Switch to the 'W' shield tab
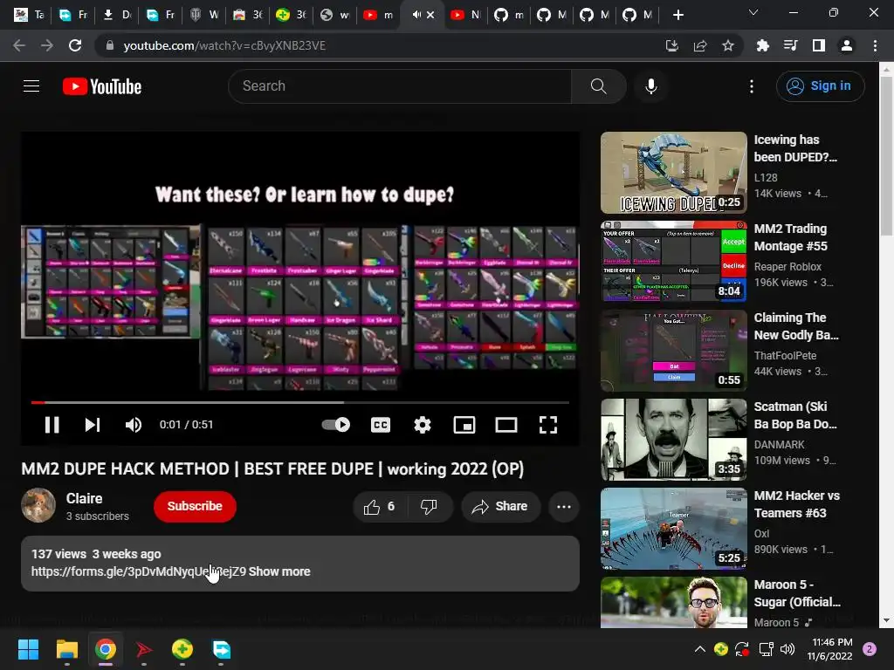The image size is (894, 670). (x=204, y=15)
